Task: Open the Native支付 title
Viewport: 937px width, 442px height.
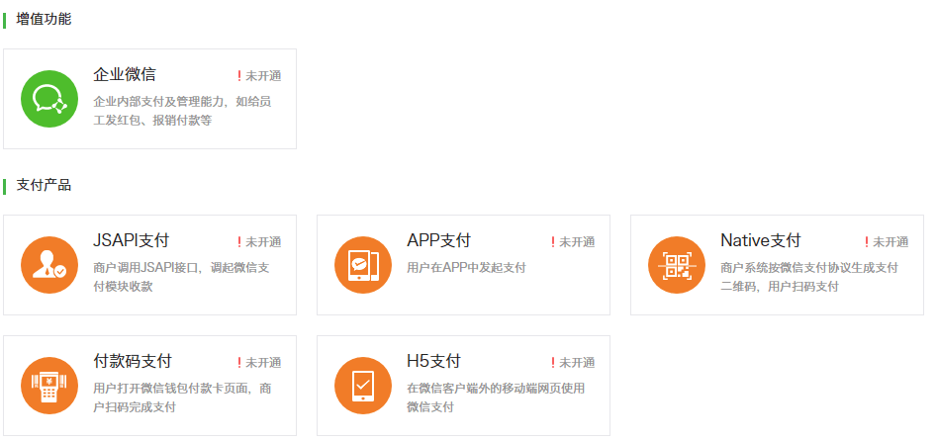Action: tap(760, 240)
